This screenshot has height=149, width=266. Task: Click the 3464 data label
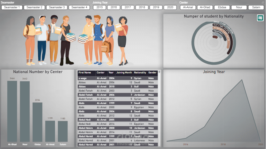(x=12, y=78)
